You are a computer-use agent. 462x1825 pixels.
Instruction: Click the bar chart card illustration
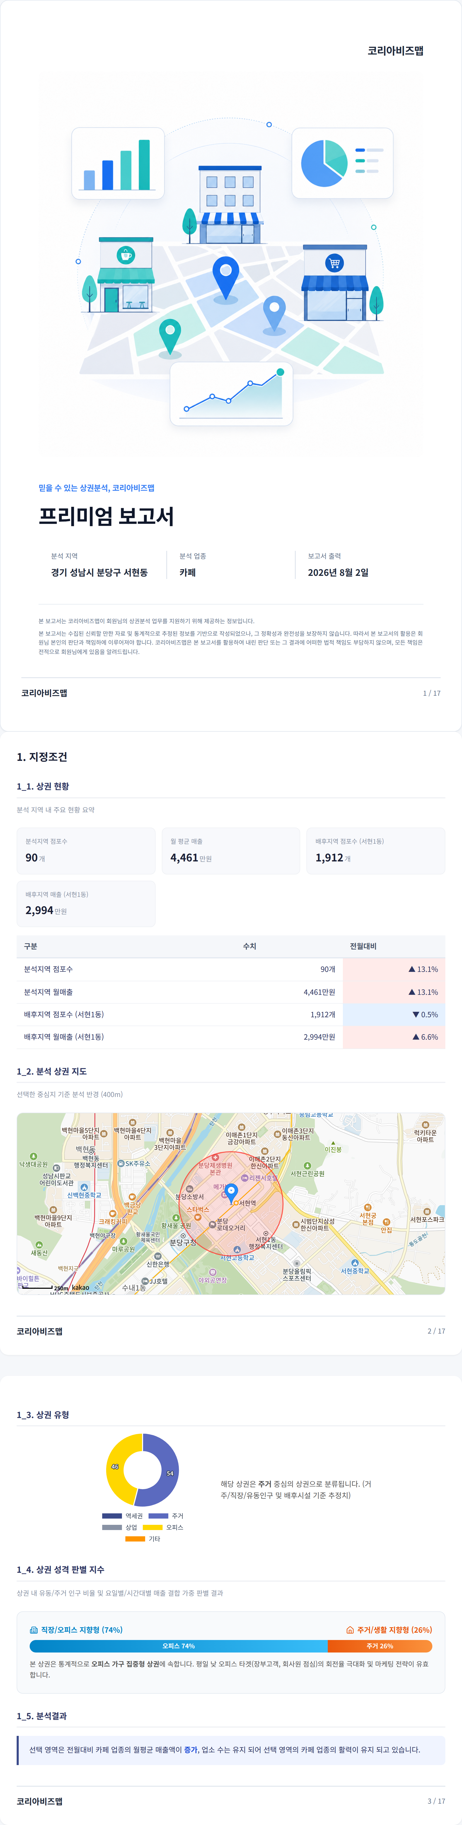pos(118,164)
